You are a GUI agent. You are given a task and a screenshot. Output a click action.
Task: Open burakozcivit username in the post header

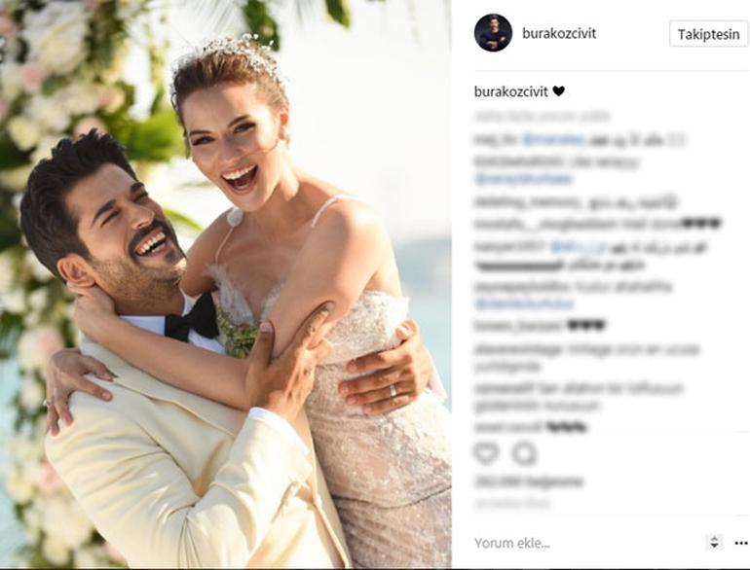[x=559, y=33]
